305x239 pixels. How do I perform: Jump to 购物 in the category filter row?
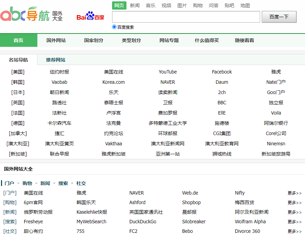coord(27,183)
